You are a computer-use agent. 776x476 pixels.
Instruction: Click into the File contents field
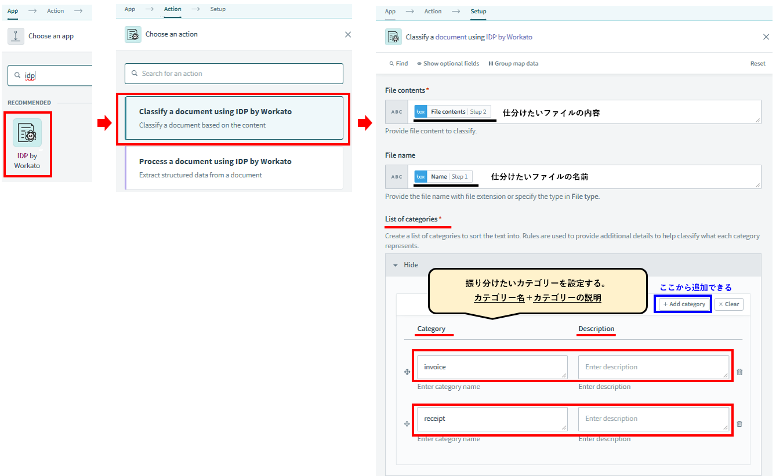click(585, 112)
